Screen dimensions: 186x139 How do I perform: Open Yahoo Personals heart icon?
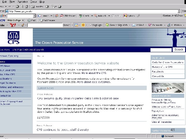pos(150,25)
